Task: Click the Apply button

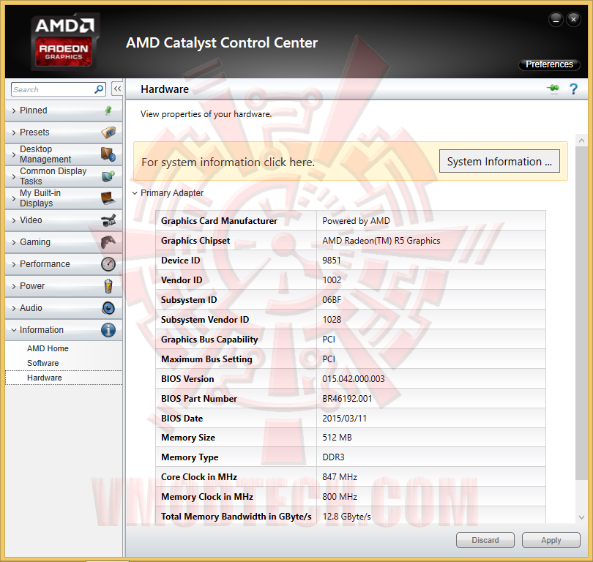Action: pyautogui.click(x=551, y=540)
